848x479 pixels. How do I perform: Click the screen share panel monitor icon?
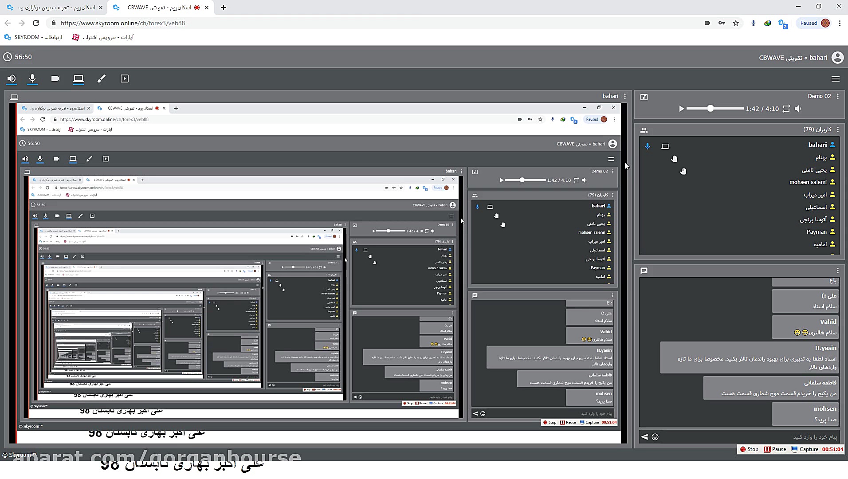pos(14,97)
